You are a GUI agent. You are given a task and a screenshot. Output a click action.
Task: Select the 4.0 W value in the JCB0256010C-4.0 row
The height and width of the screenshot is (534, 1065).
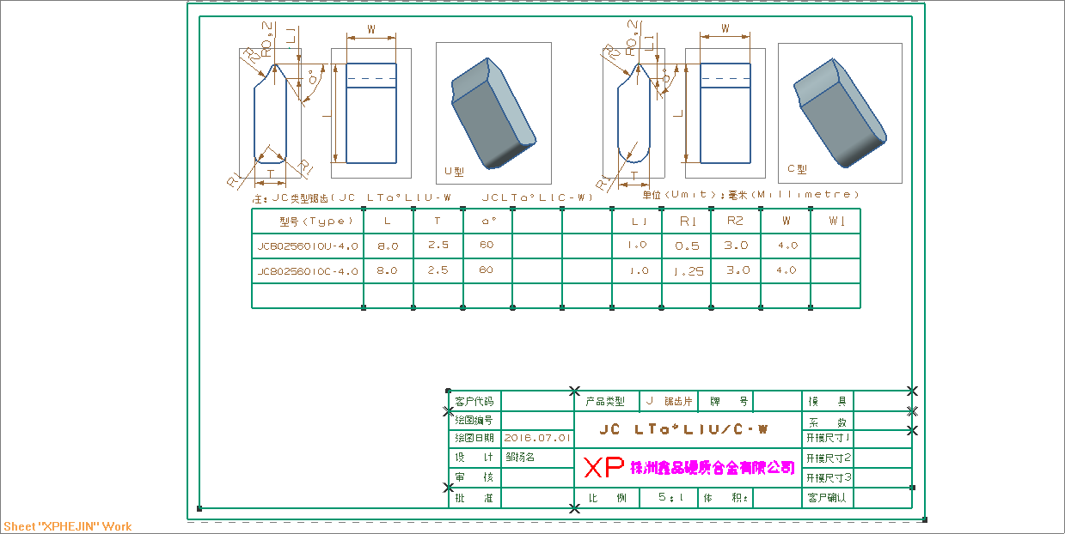(x=787, y=270)
